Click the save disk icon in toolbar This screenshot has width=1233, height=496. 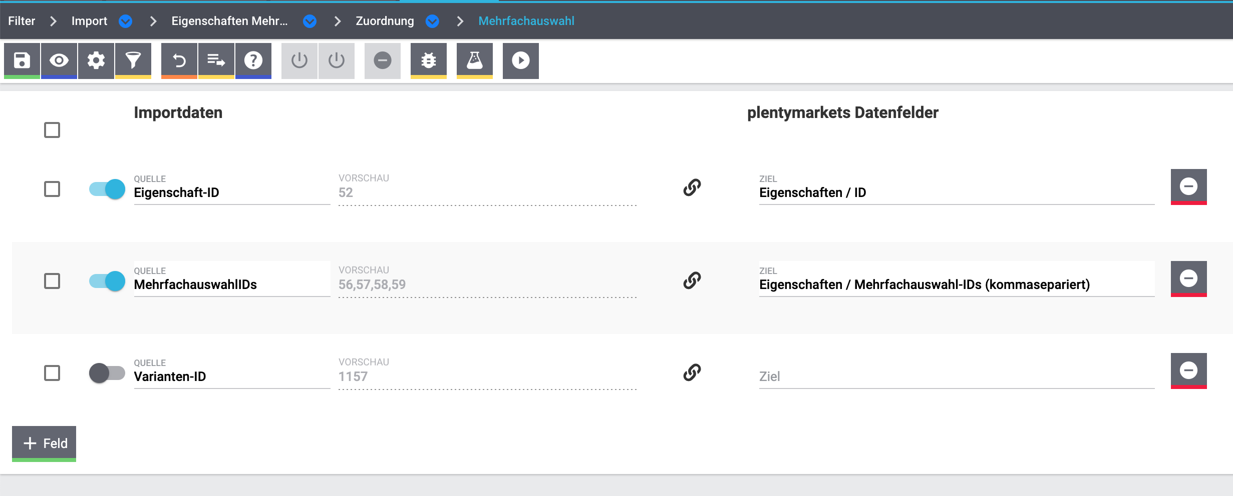[22, 60]
